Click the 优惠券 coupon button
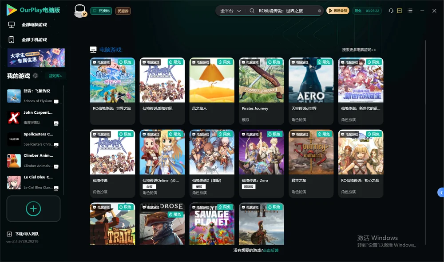This screenshot has width=444, height=262. click(x=123, y=11)
